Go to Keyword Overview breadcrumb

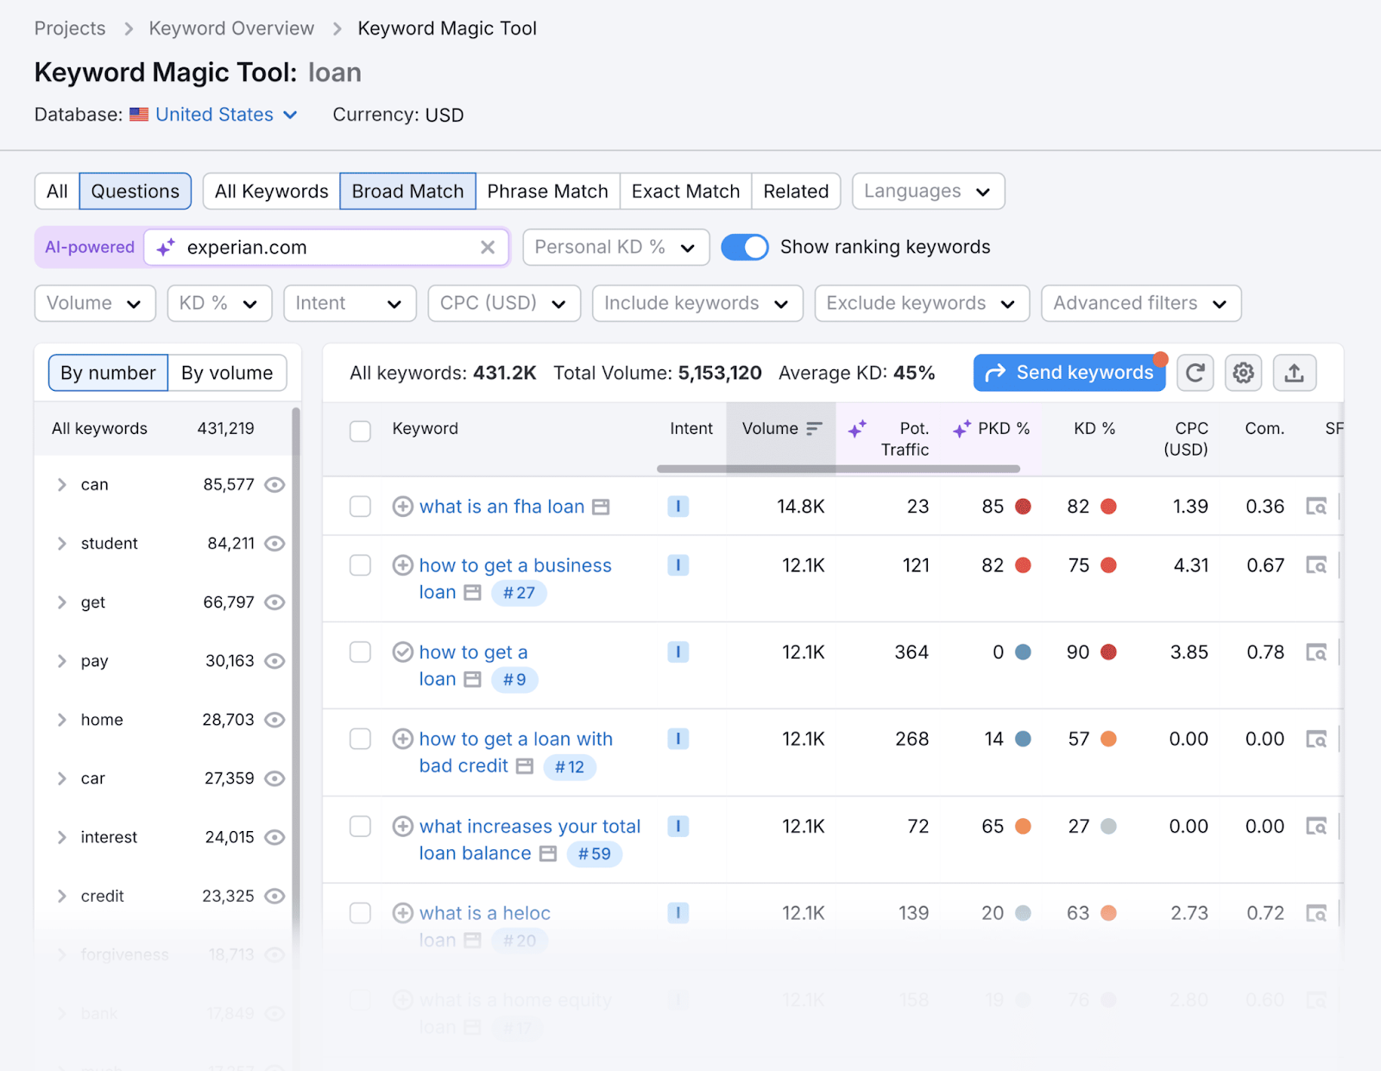pos(231,28)
